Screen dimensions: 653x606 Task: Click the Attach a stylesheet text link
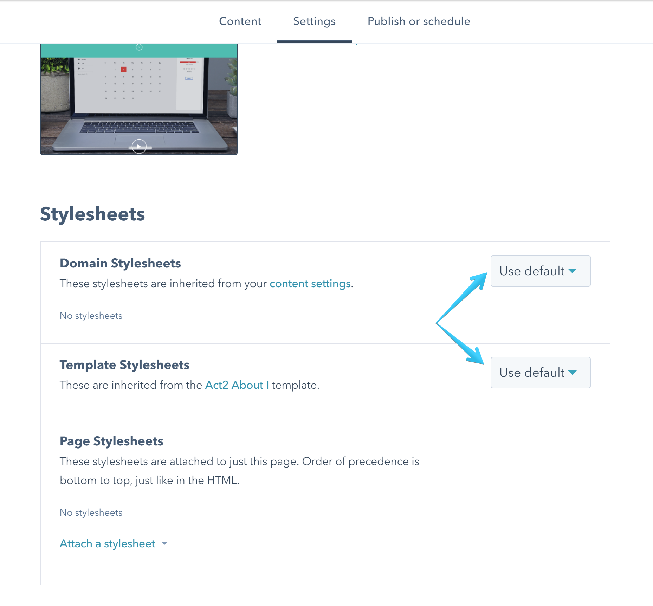(x=107, y=543)
